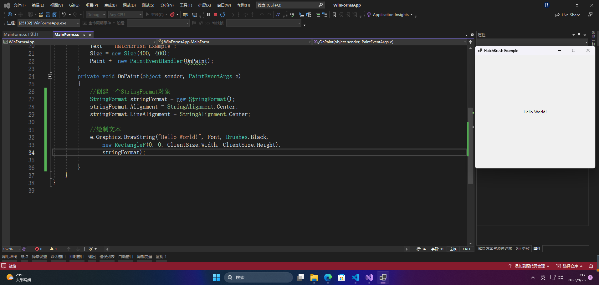Stop debugging with the red square

[x=216, y=14]
